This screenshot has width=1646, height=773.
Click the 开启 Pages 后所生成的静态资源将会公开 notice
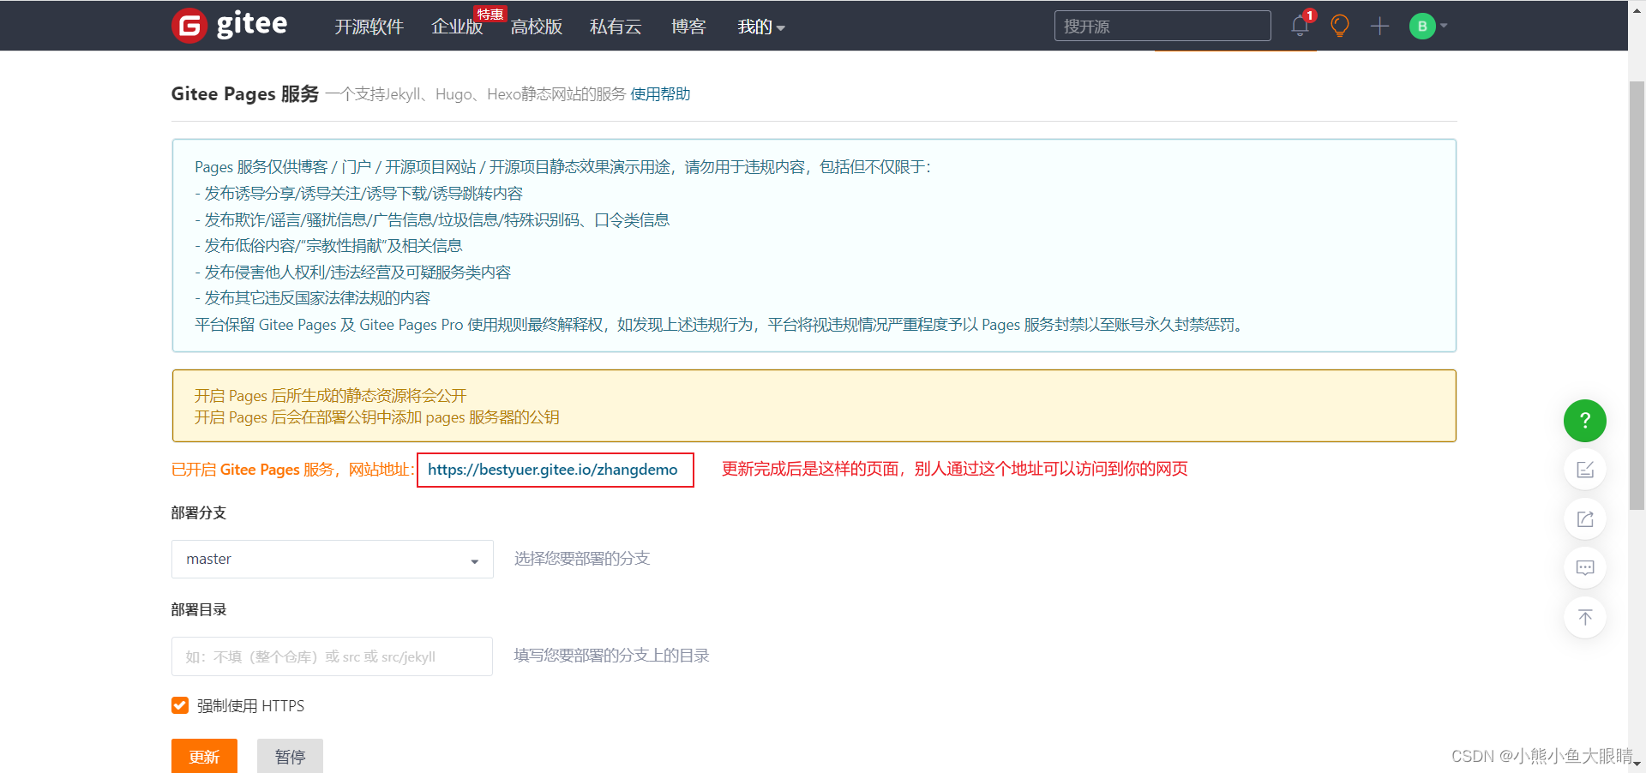pyautogui.click(x=330, y=396)
